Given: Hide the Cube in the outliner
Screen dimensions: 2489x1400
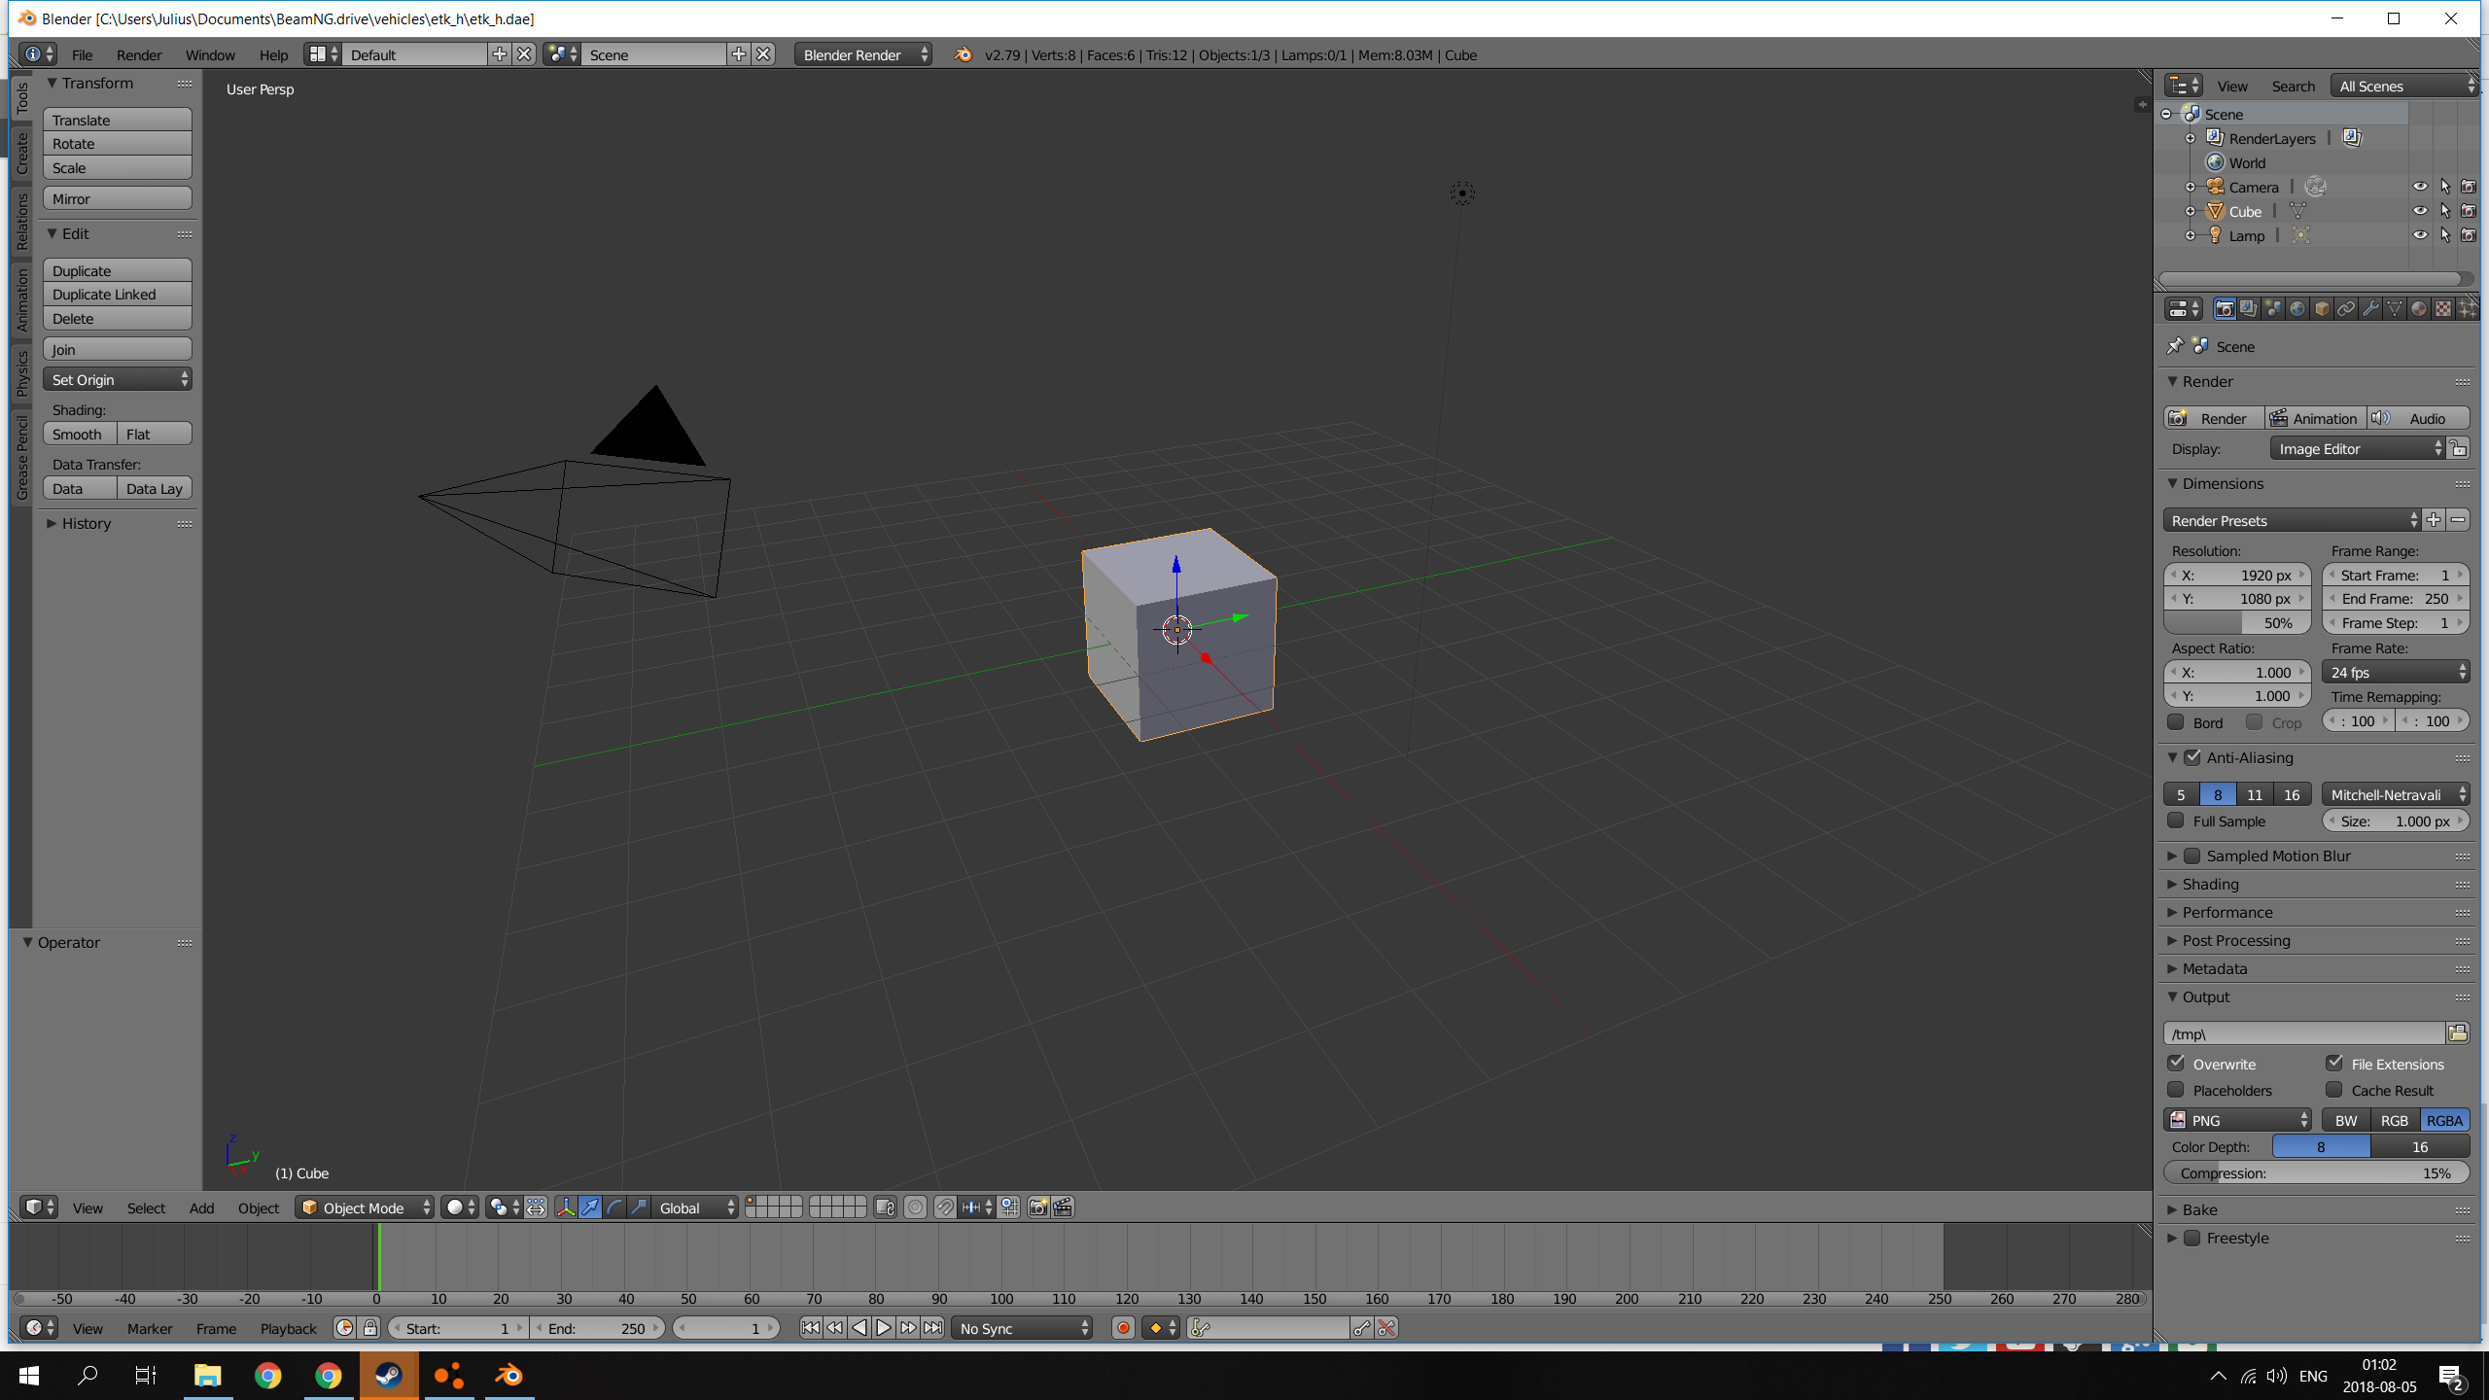Looking at the screenshot, I should (x=2420, y=211).
